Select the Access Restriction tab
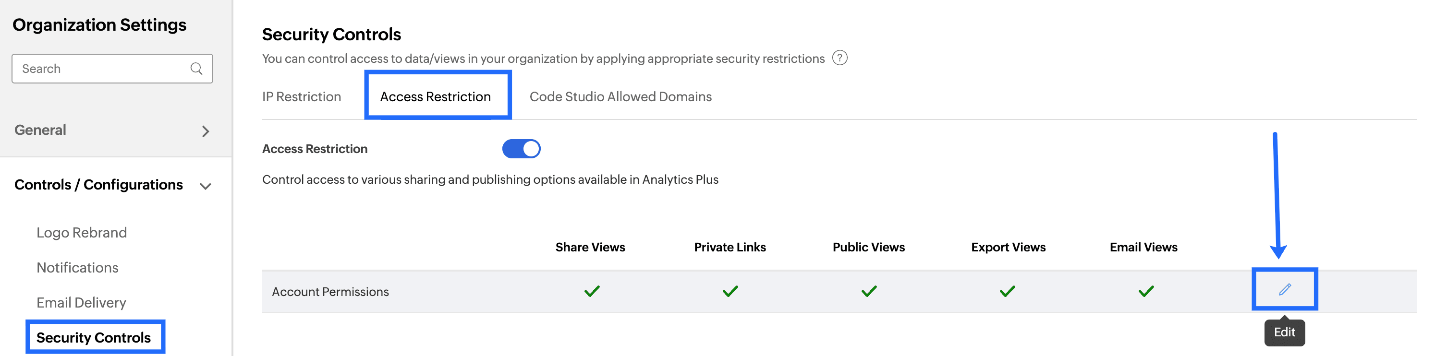 435,97
